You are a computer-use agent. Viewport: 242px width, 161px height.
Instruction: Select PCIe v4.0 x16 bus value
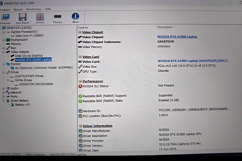pos(187,66)
